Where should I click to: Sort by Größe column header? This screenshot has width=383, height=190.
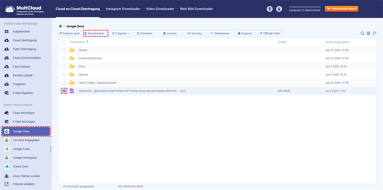282,42
